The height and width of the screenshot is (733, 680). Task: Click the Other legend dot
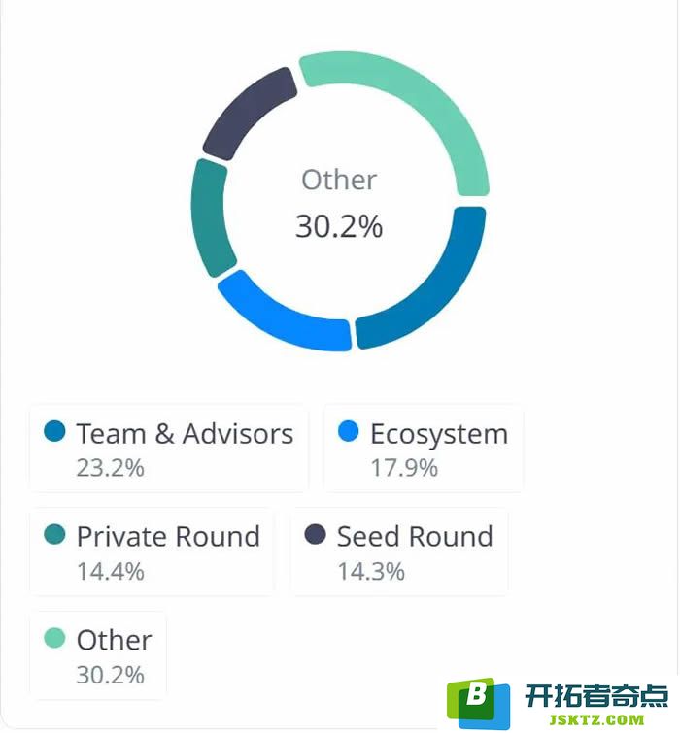[x=54, y=638]
